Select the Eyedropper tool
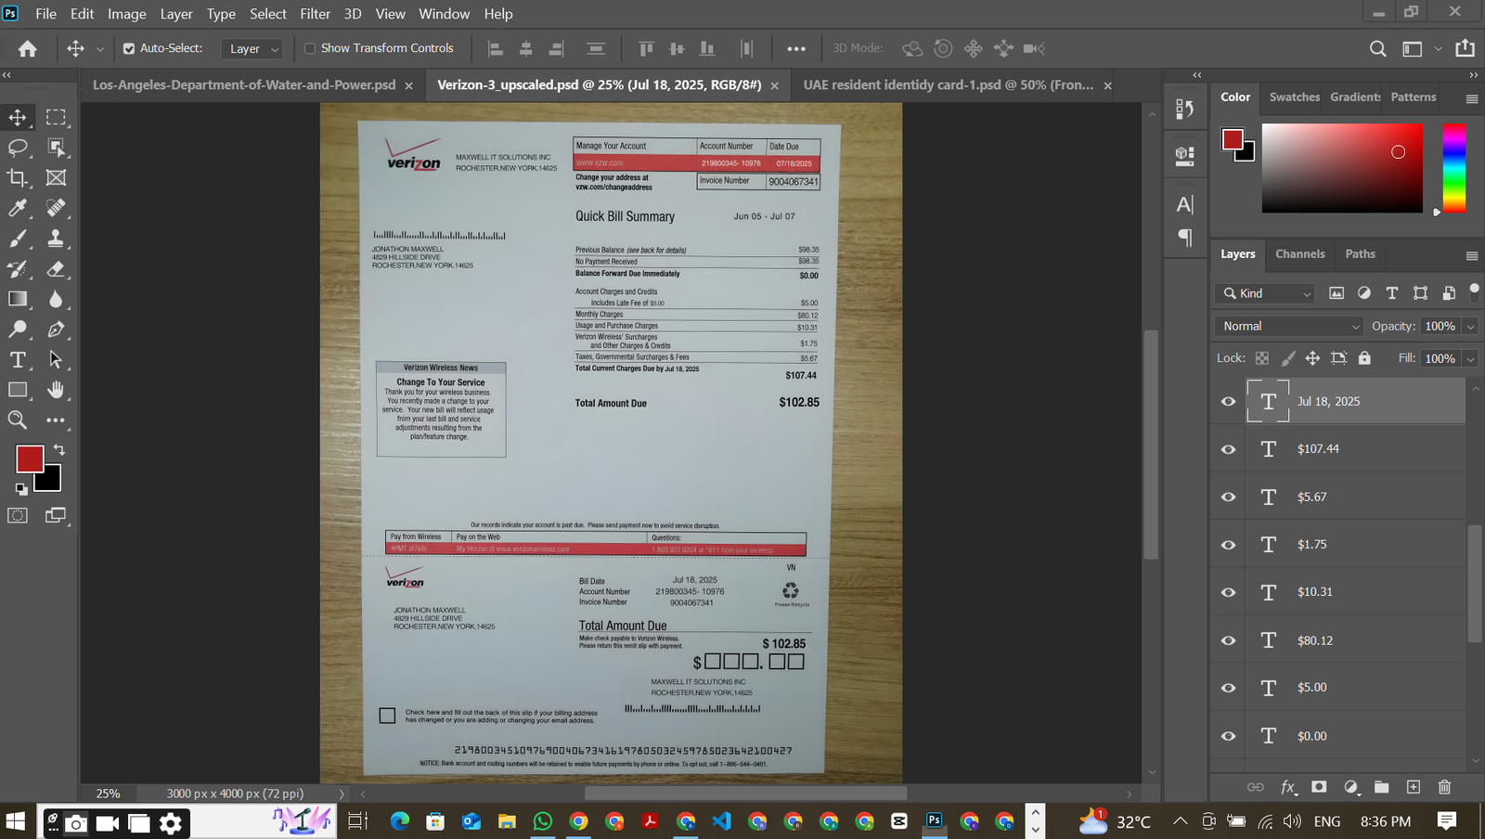 [18, 208]
